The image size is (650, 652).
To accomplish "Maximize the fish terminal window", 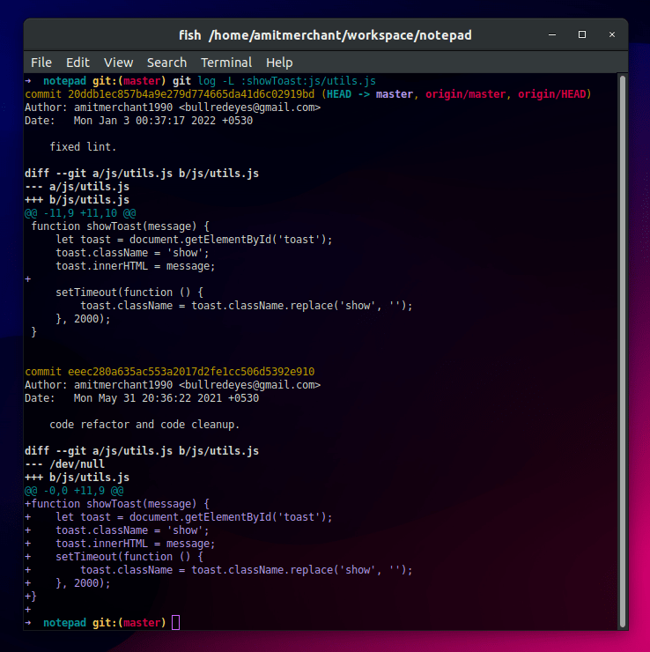I will click(582, 34).
